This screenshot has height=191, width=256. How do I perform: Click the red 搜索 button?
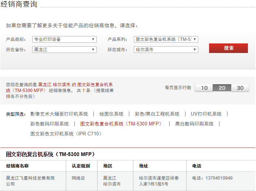click(x=228, y=48)
